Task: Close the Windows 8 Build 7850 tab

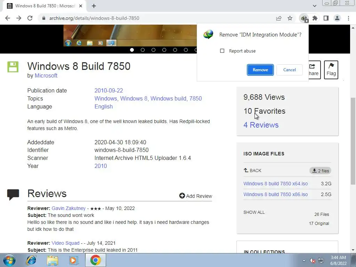Action: pos(81,6)
